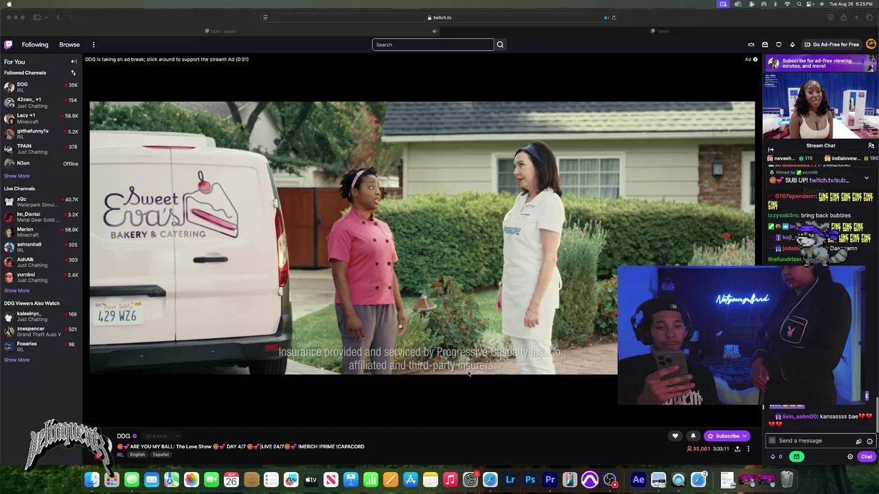The image size is (879, 494).
Task: Open stream more options menu
Action: [749, 449]
